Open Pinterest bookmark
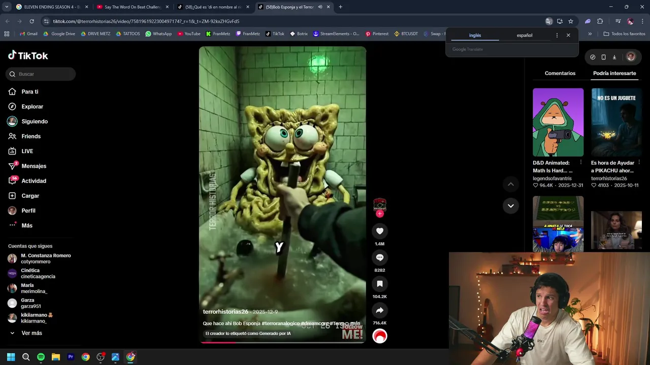The width and height of the screenshot is (650, 365). 377,34
